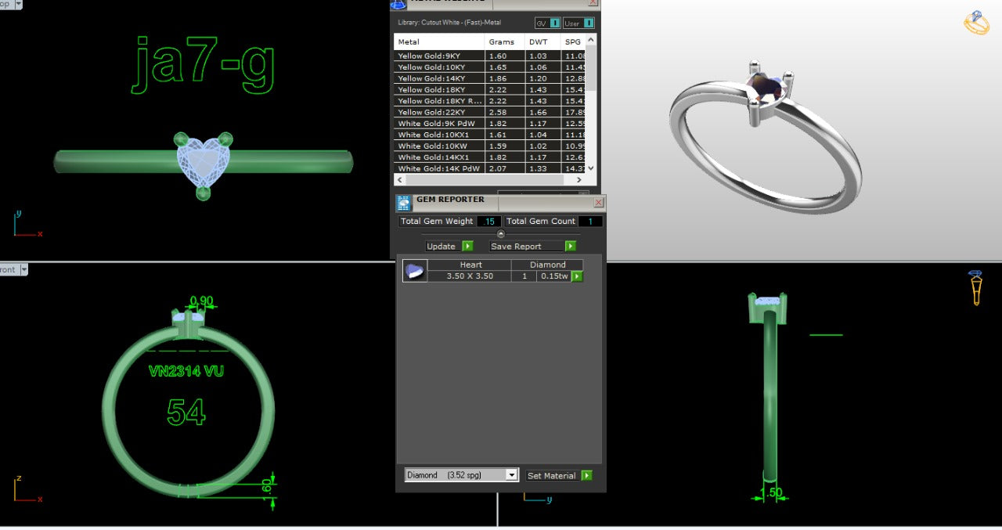Select the White Gold:10KW row
The width and height of the screenshot is (1002, 530).
[489, 146]
